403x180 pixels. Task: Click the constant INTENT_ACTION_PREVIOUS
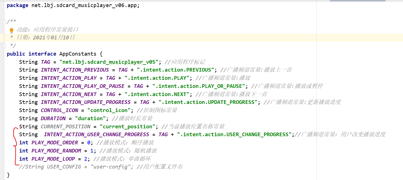[x=75, y=70]
